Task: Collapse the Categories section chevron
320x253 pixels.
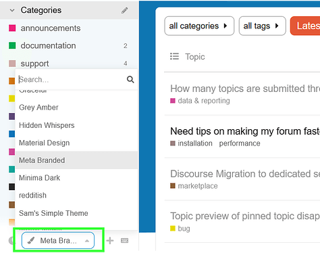Action: coord(12,10)
